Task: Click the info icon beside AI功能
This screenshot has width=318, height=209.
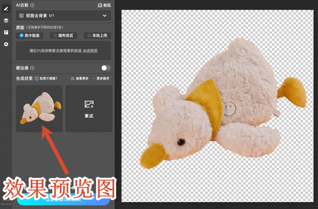Action: tap(32, 5)
